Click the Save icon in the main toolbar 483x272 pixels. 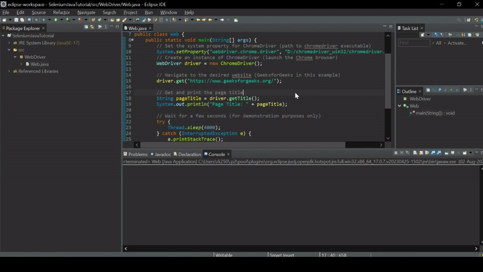(x=16, y=20)
